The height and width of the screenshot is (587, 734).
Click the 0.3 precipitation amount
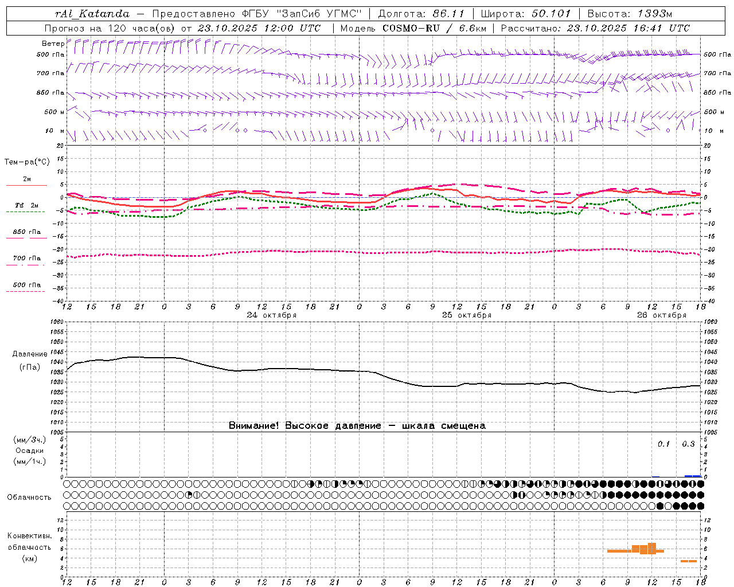coord(688,444)
